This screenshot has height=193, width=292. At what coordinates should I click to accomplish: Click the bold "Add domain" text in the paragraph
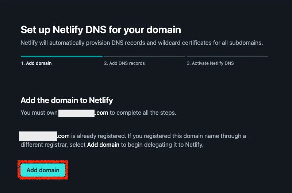click(103, 145)
